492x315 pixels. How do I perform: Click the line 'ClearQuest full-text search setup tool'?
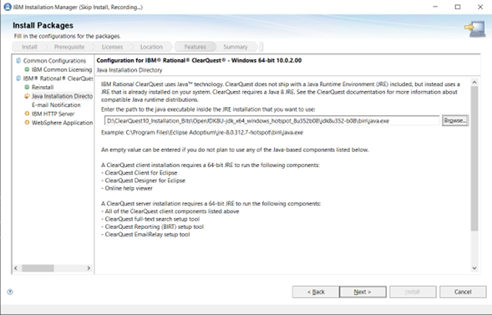tap(150, 219)
